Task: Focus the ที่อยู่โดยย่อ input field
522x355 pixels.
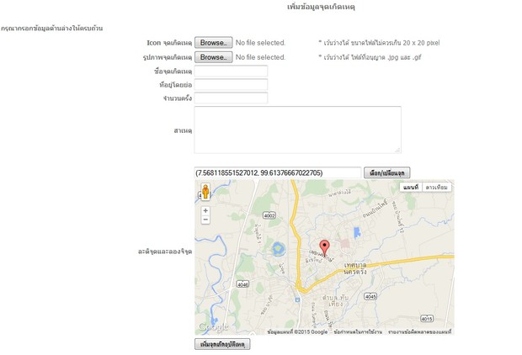Action: (231, 84)
